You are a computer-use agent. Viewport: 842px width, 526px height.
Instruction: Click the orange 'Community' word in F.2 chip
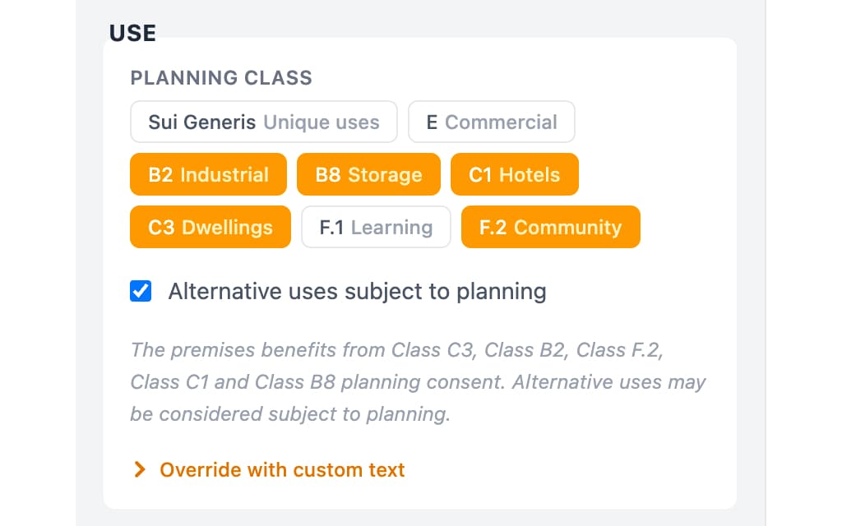tap(567, 228)
